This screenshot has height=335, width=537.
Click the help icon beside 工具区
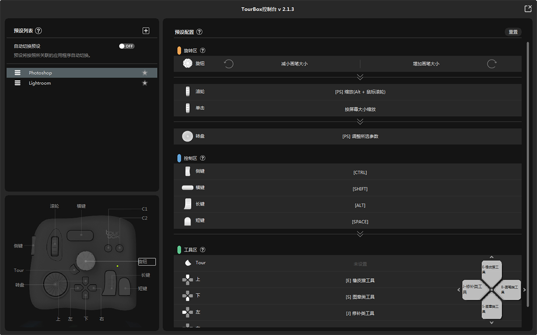point(203,250)
